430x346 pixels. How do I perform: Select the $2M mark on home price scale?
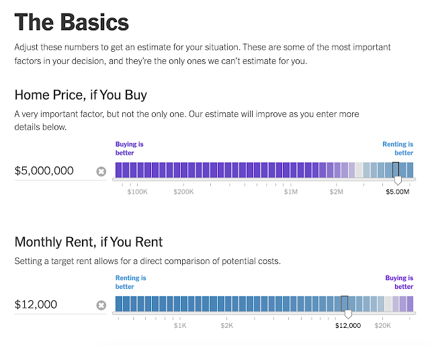[x=336, y=191]
